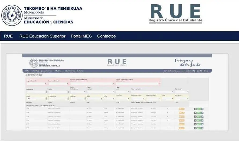The image size is (239, 142).
Task: Click the orange button in the 1° Grado Tarde row
Action: pos(182,109)
